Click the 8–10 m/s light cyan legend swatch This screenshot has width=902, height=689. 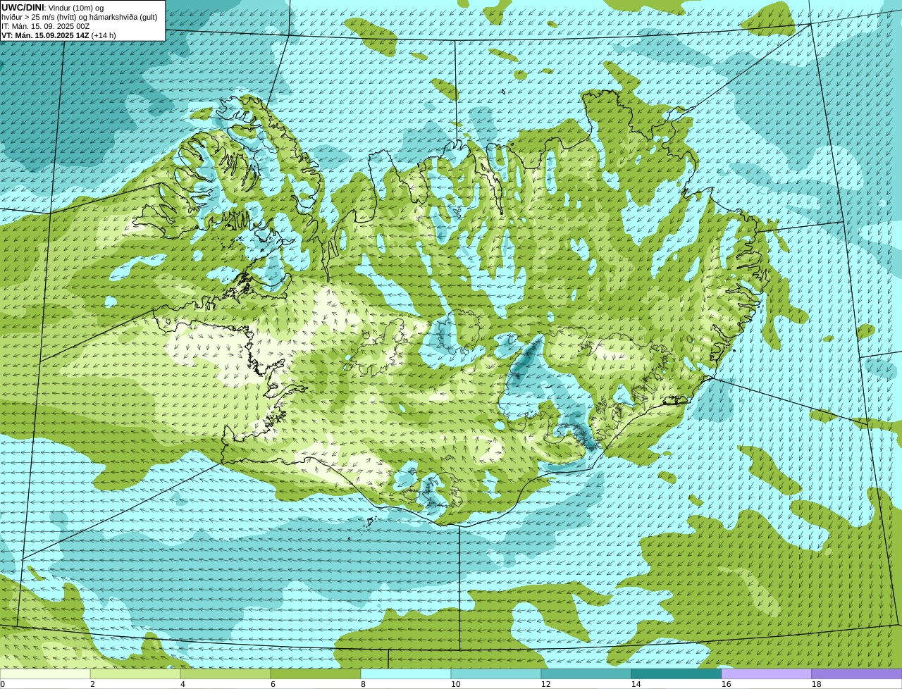pyautogui.click(x=406, y=674)
